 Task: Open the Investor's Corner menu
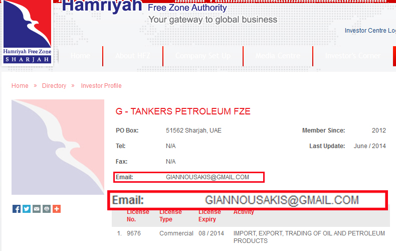pyautogui.click(x=353, y=56)
